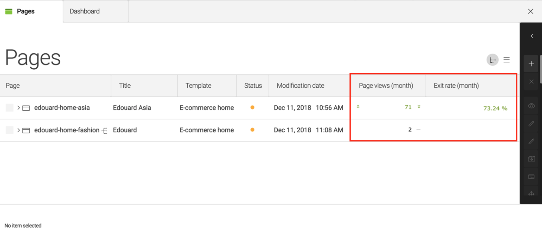542x233 pixels.
Task: Open the Dashboard tab
Action: click(x=95, y=11)
